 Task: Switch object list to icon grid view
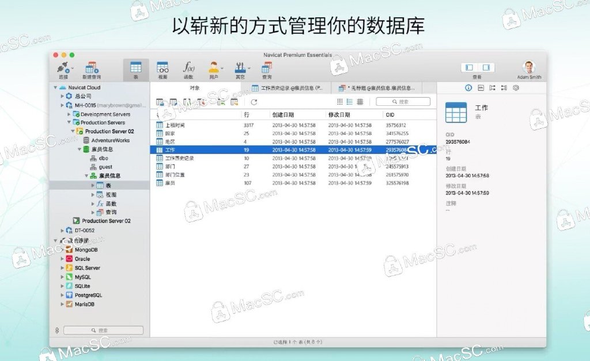pos(340,102)
